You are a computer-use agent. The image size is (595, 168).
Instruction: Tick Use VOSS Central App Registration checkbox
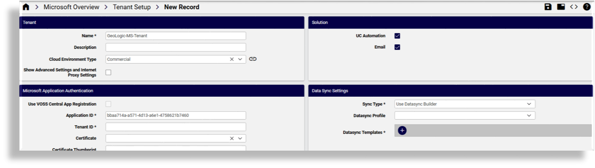point(108,104)
